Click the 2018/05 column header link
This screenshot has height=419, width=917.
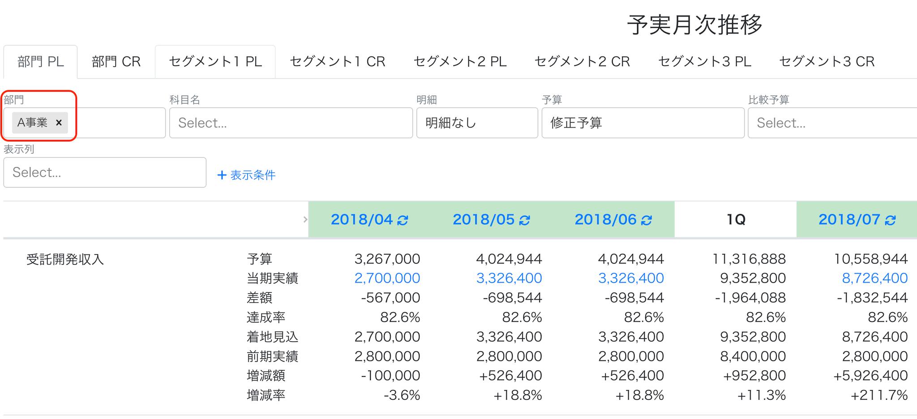[484, 220]
